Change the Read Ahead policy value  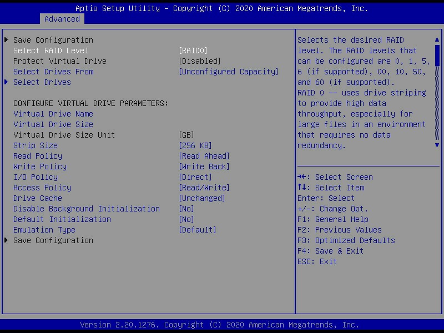click(204, 156)
